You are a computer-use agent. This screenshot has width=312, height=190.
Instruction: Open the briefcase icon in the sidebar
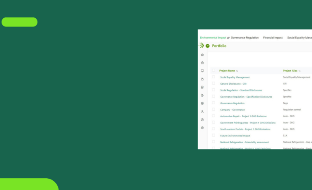202,63
